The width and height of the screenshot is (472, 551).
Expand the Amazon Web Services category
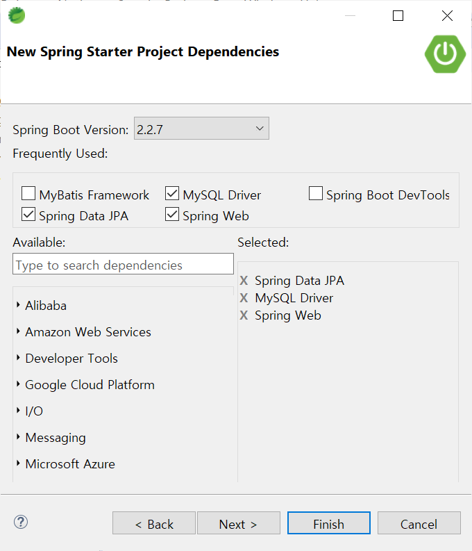click(18, 331)
